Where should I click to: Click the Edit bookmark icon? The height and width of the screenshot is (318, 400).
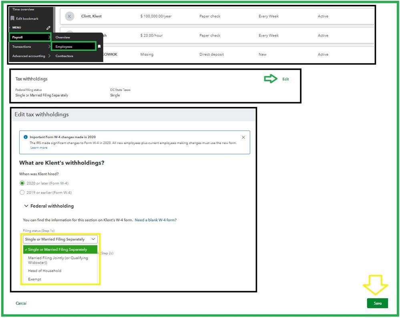(x=12, y=18)
